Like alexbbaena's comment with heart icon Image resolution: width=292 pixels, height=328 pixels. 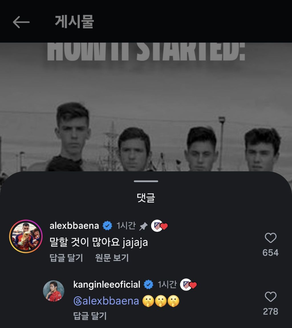coord(271,238)
